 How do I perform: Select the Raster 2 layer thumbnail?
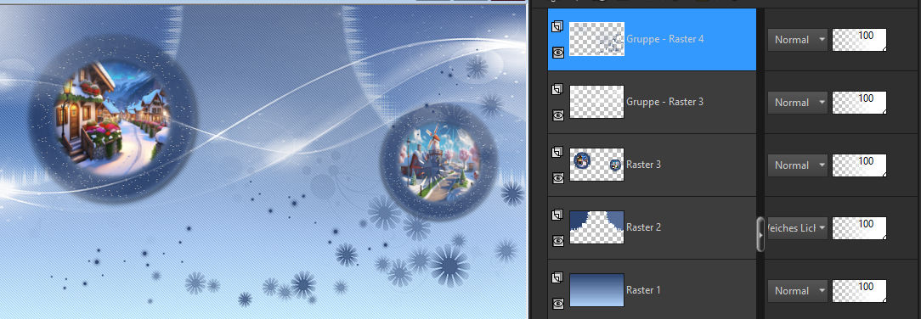coord(596,227)
